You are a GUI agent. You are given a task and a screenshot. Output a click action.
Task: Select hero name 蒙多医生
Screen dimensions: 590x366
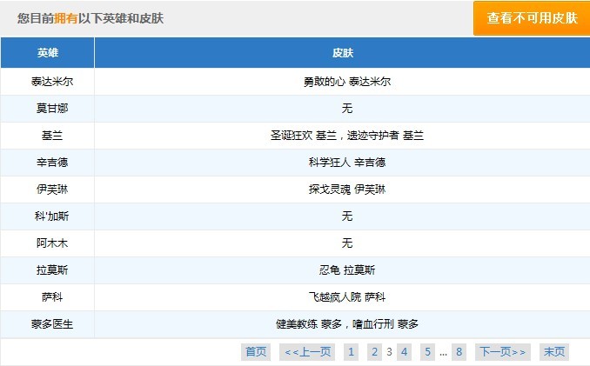click(x=52, y=324)
